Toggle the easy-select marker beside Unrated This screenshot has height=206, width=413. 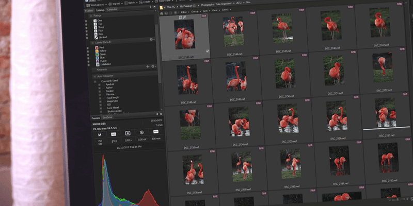(87, 38)
